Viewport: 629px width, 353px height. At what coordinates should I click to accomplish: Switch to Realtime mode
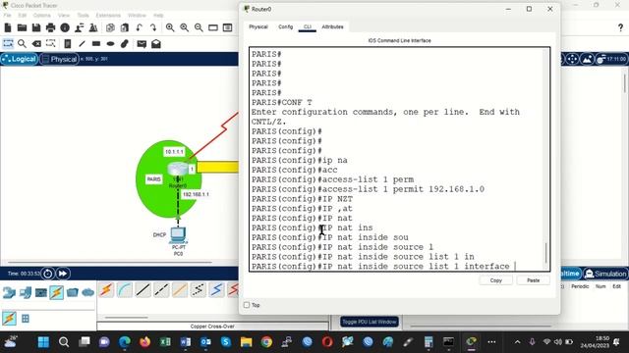point(570,274)
